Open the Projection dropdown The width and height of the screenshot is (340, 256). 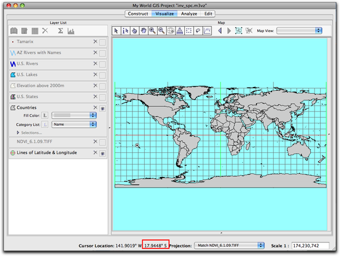click(229, 246)
